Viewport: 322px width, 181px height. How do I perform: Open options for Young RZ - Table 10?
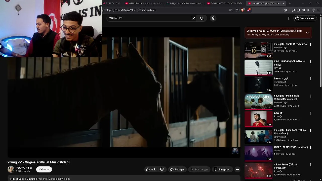(310, 44)
